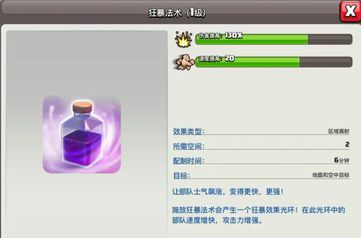Select the 目标 row label
The width and height of the screenshot is (361, 238).
click(x=182, y=176)
